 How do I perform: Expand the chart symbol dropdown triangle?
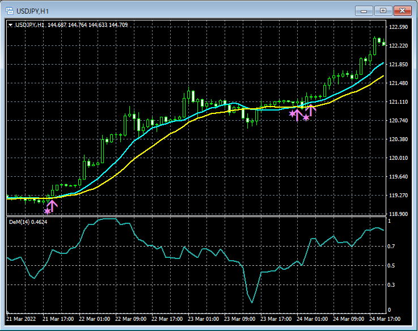pos(10,25)
